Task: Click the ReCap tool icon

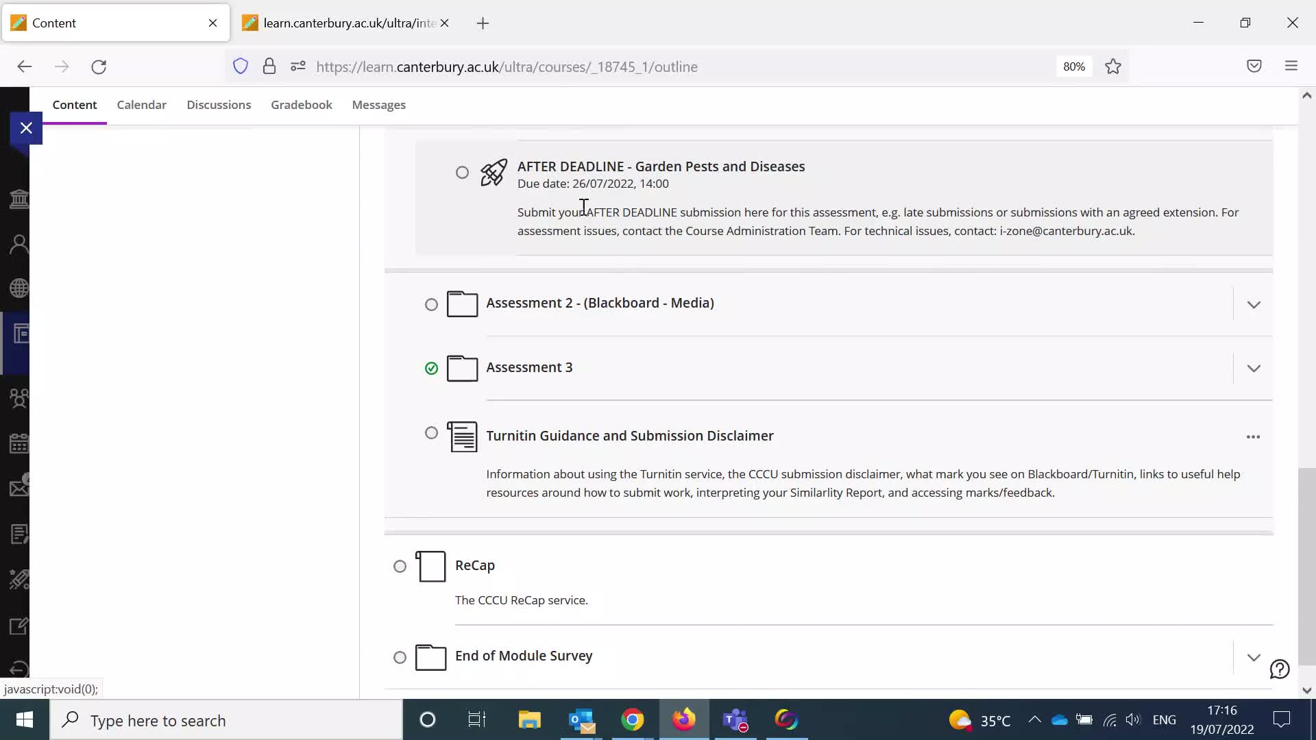Action: [431, 566]
